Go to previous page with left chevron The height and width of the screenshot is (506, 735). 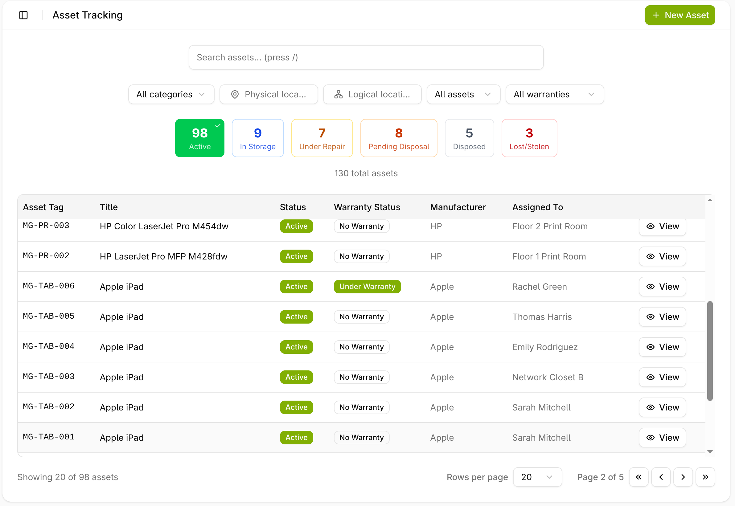pyautogui.click(x=660, y=477)
